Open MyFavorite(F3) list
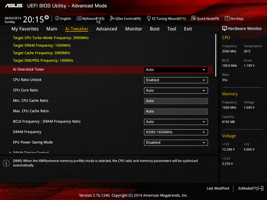This screenshot has width=267, height=200. (x=91, y=18)
